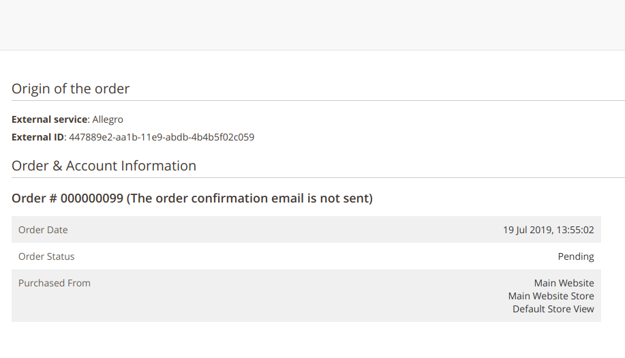Click the "External ID" label
The width and height of the screenshot is (625, 358).
pos(37,137)
